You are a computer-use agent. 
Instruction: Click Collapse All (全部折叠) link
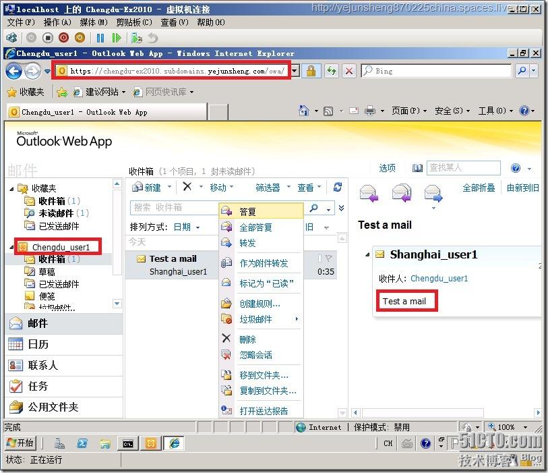point(479,188)
